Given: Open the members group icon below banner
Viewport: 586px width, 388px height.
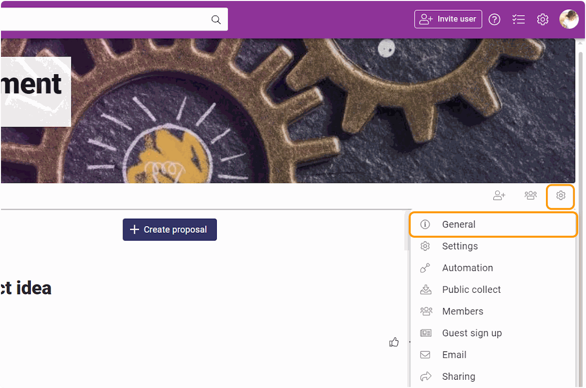Looking at the screenshot, I should tap(530, 196).
